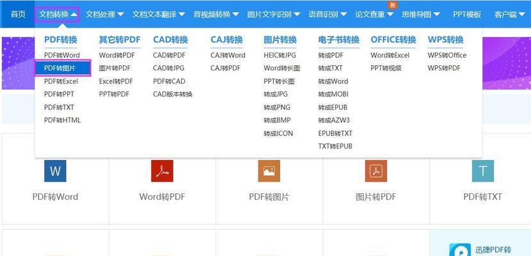531x256 pixels.
Task: Click the PDF转图片 card label
Action: tap(269, 196)
